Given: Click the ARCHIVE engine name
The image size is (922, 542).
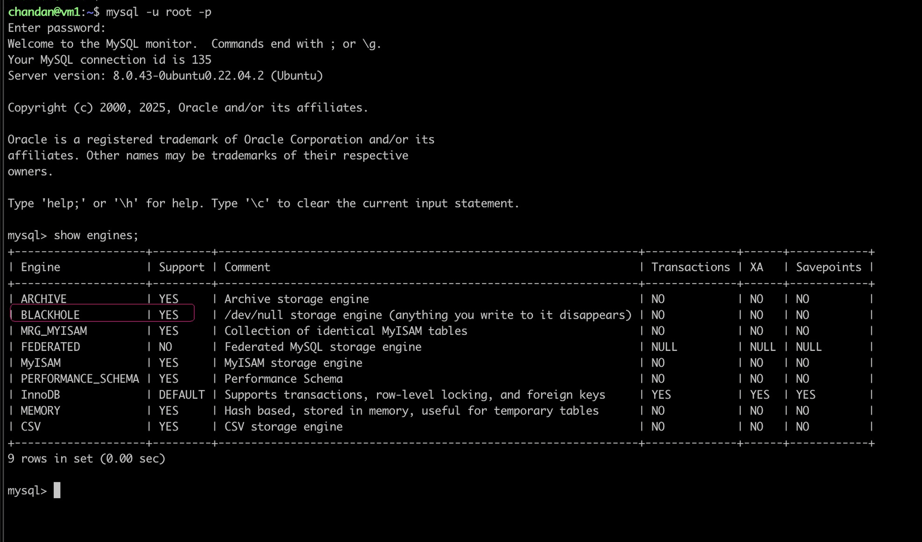Looking at the screenshot, I should [43, 299].
